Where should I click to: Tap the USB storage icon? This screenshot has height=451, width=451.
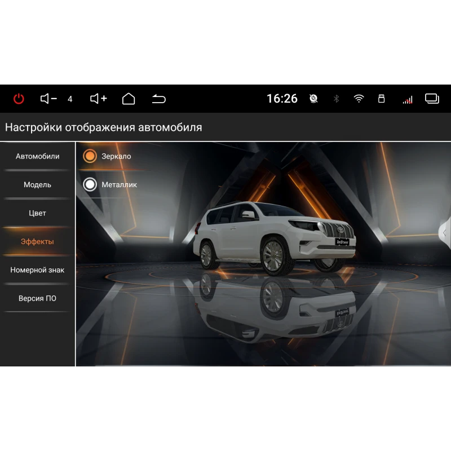point(381,99)
